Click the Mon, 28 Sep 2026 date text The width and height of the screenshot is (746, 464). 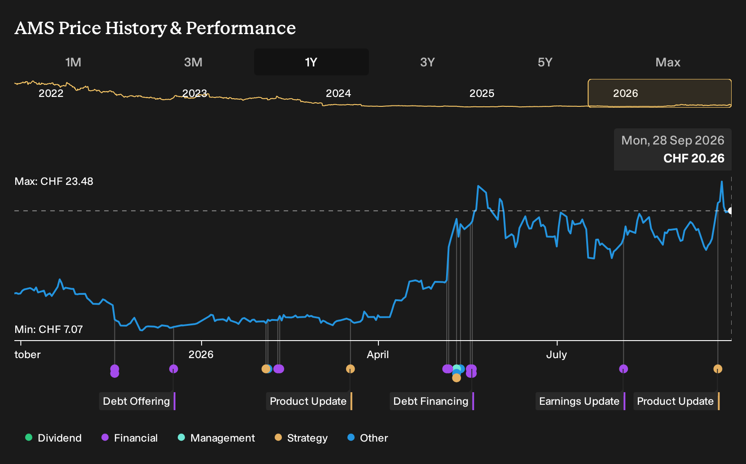pos(673,140)
